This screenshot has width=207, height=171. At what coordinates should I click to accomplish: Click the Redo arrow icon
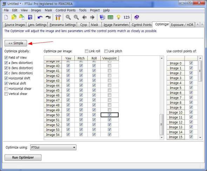pyautogui.click(x=48, y=17)
